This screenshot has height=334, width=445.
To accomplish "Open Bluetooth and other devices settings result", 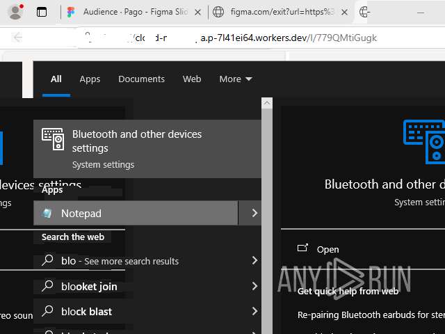I will [x=147, y=149].
